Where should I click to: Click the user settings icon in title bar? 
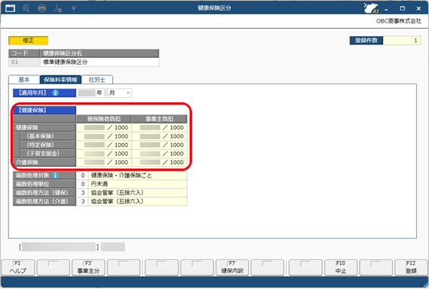pos(58,8)
